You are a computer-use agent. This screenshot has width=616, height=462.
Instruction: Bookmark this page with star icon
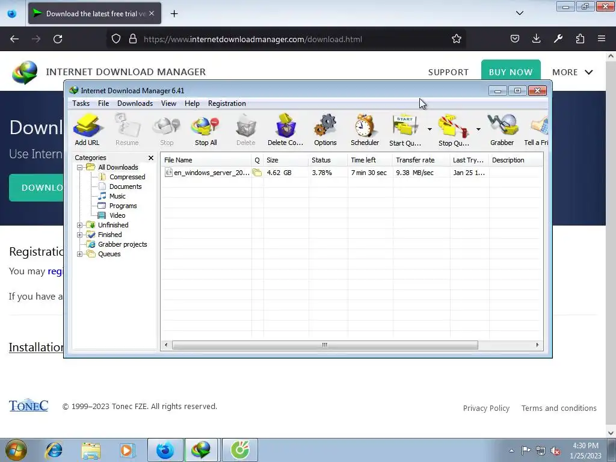(456, 39)
